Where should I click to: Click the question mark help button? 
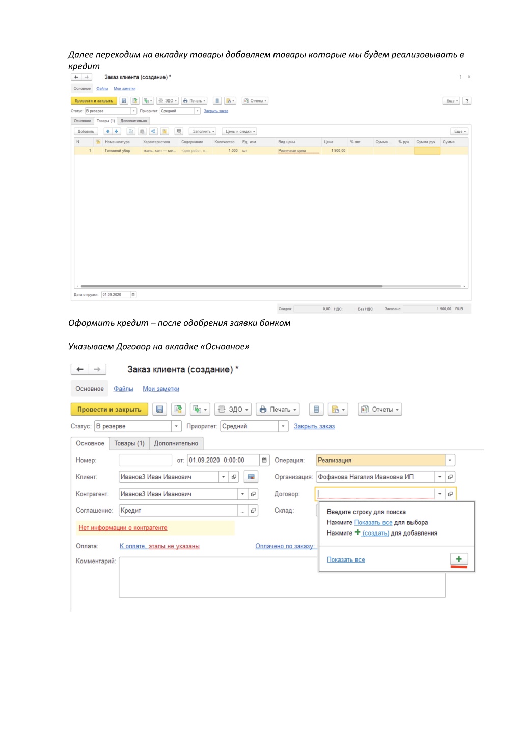[x=467, y=101]
